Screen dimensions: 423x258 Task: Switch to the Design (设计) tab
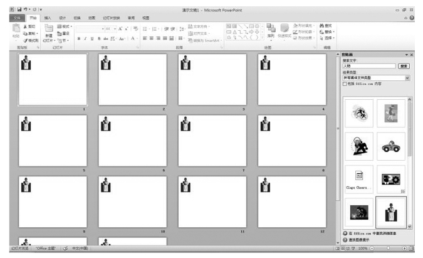tap(62, 18)
